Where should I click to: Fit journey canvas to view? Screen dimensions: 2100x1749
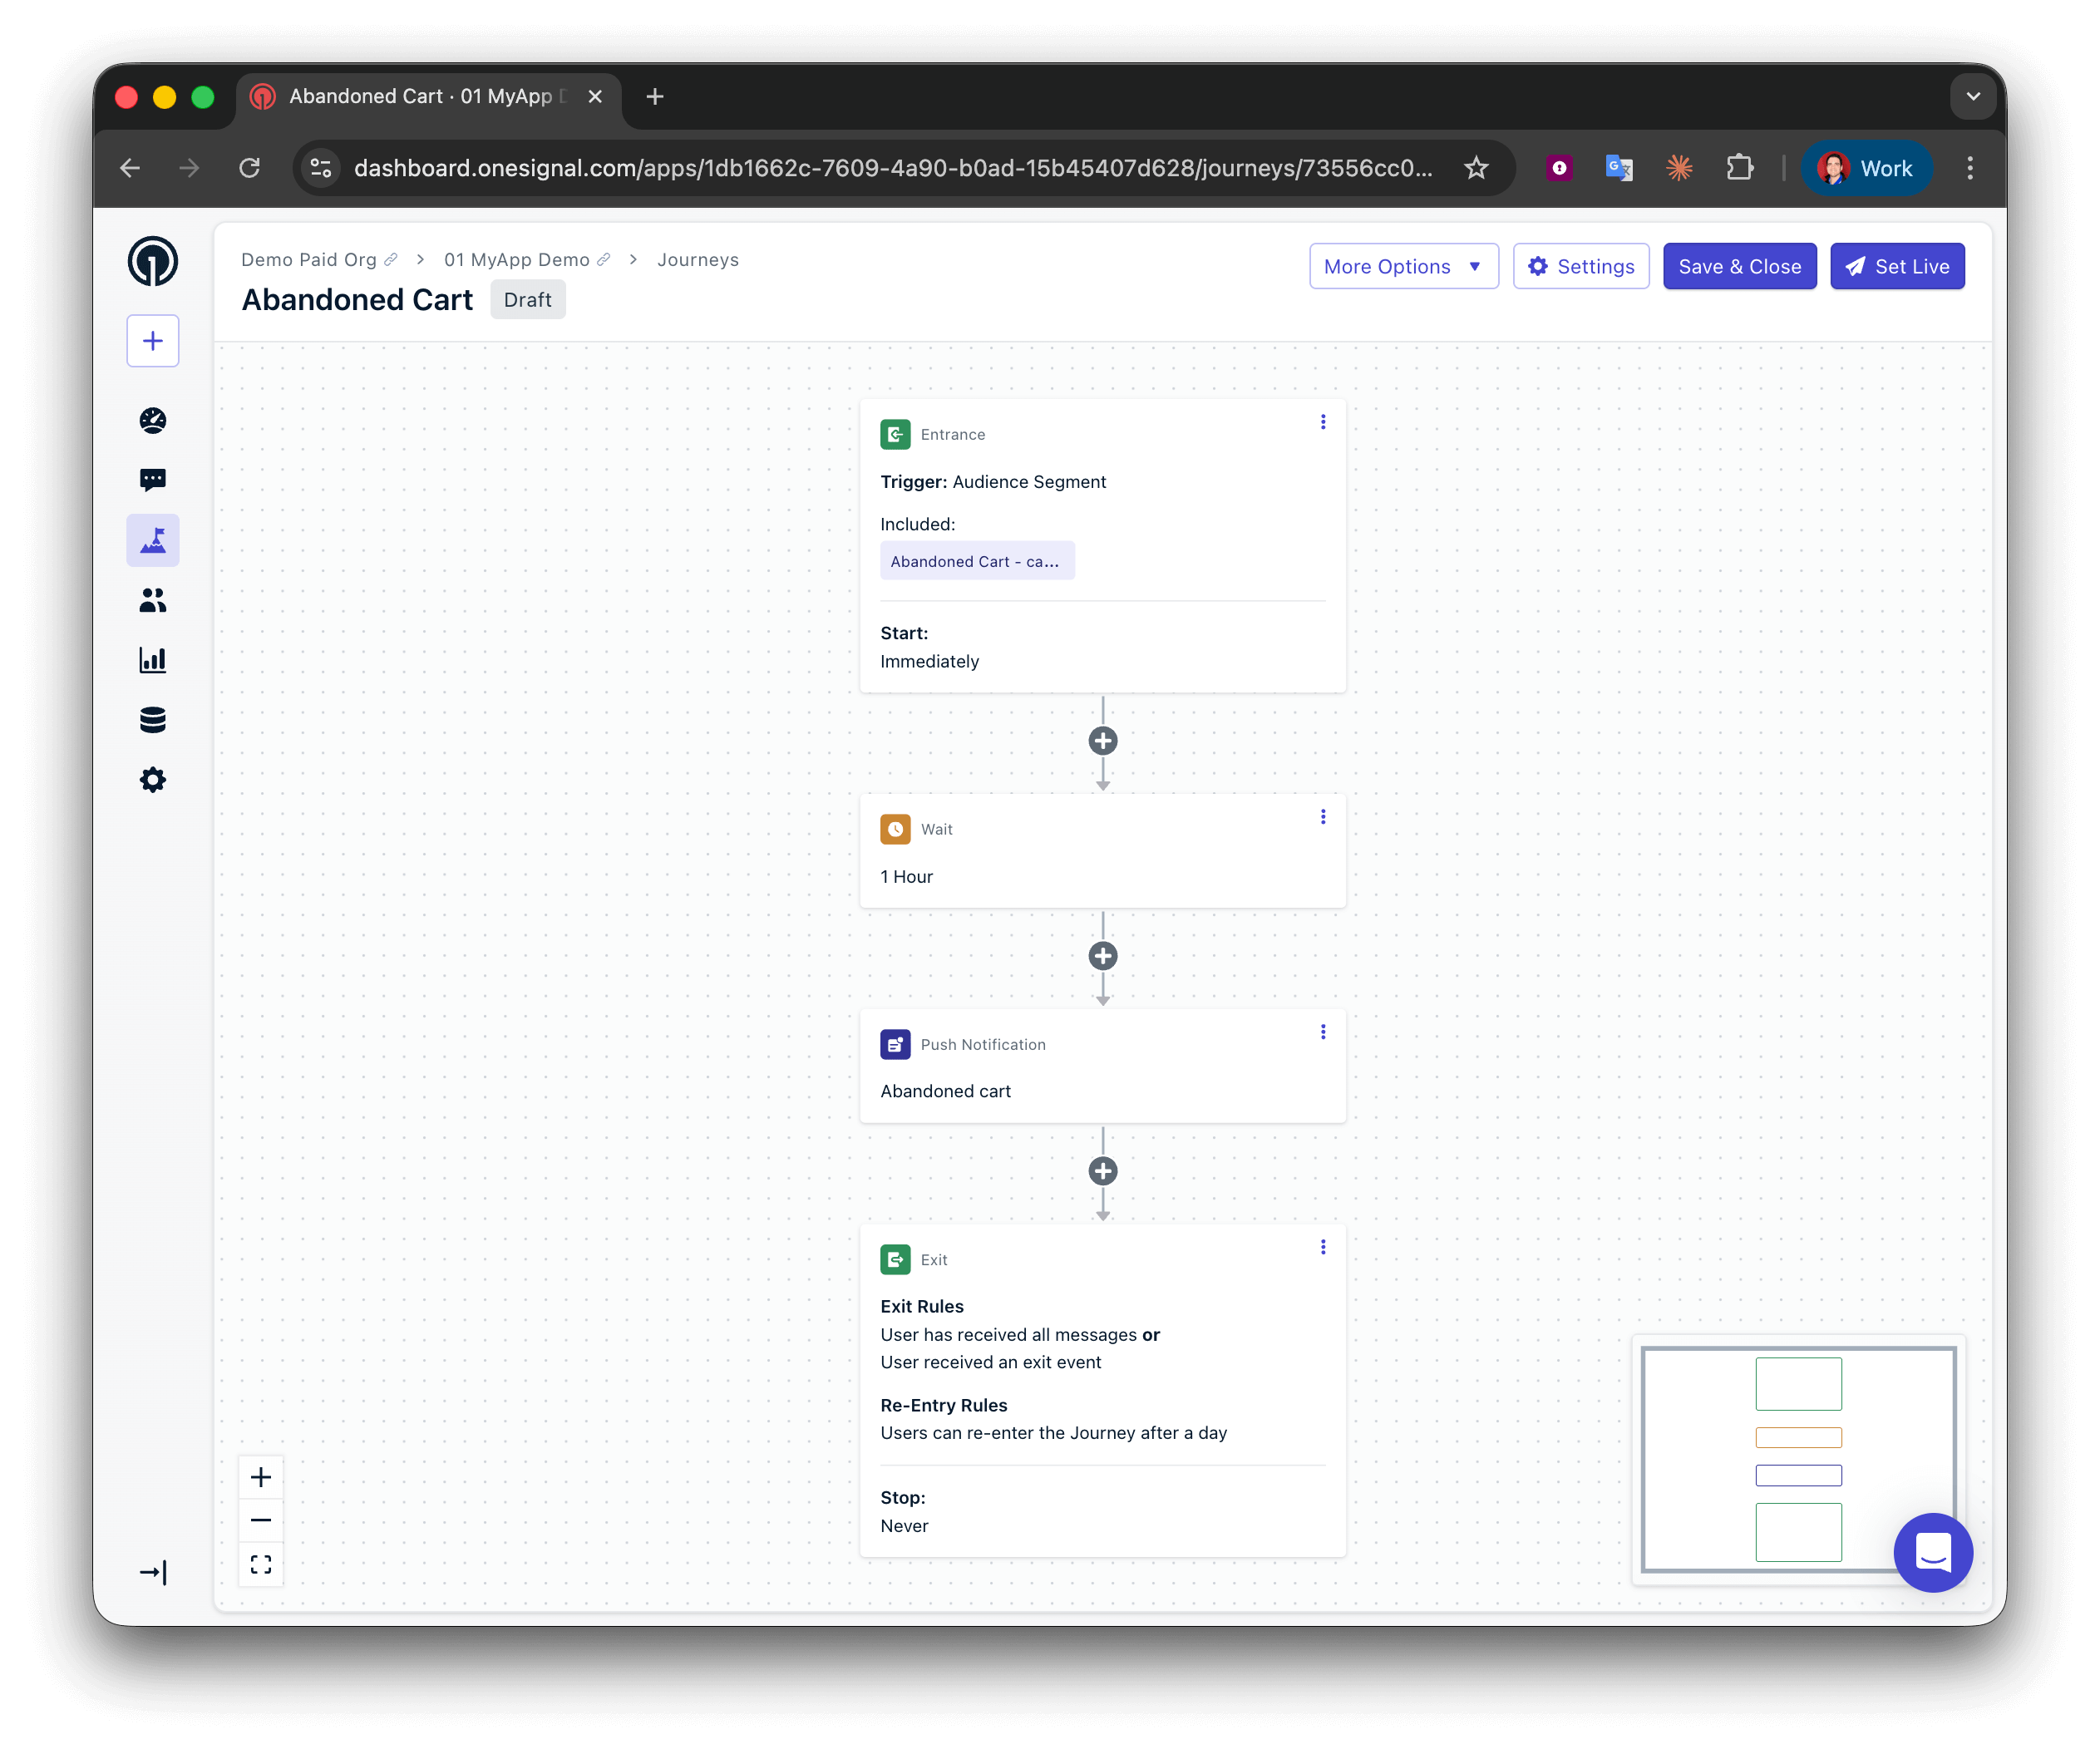[261, 1565]
